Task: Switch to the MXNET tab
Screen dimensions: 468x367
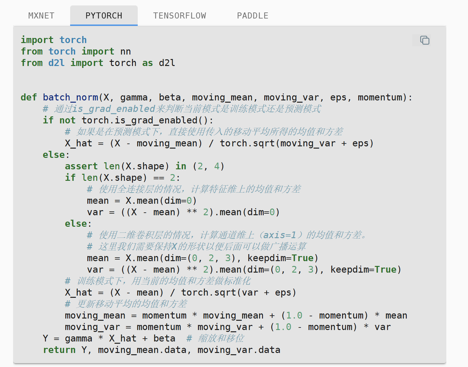Action: coord(41,16)
